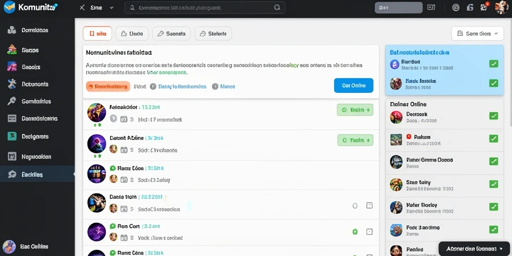
Task: Toggle the checkbox beside Stan Toiry
Action: 493,184
